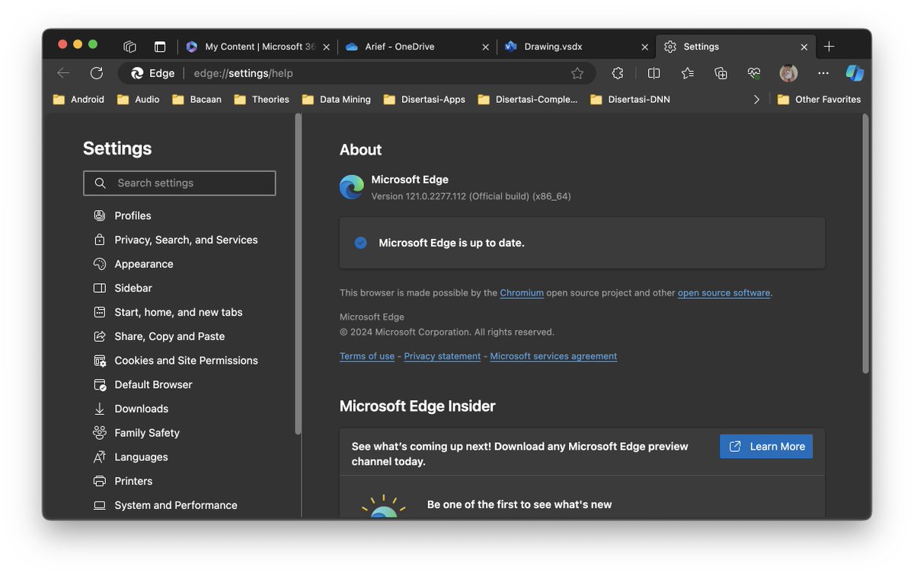Open the open source software link
Screen dimensions: 914x576
point(724,293)
